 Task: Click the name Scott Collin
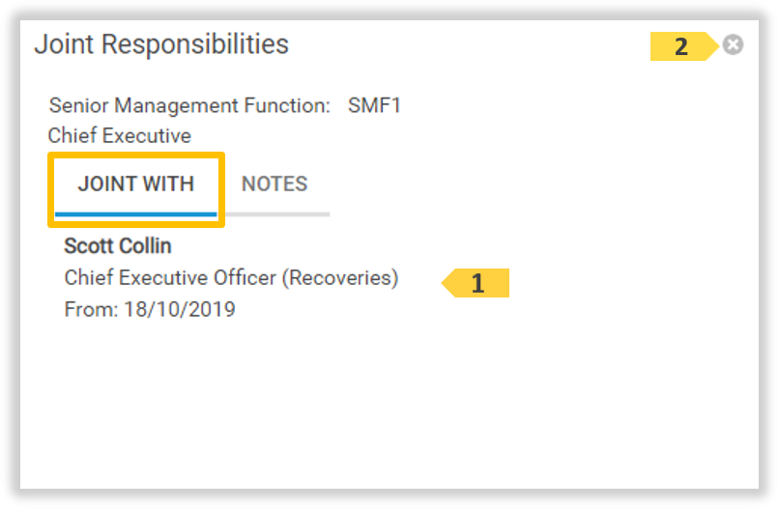coord(117,246)
